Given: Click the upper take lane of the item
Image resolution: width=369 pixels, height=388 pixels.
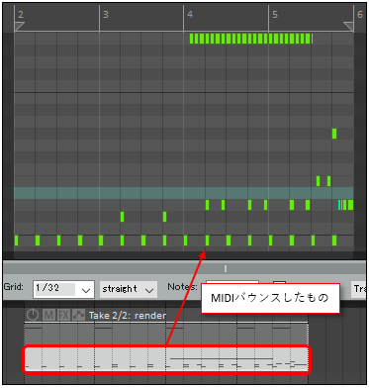Looking at the screenshot, I should pos(166,334).
